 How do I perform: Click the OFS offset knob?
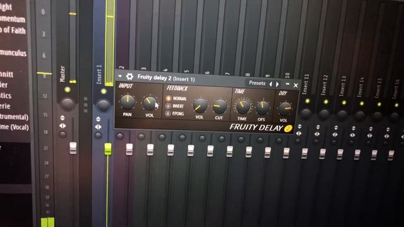coord(263,108)
